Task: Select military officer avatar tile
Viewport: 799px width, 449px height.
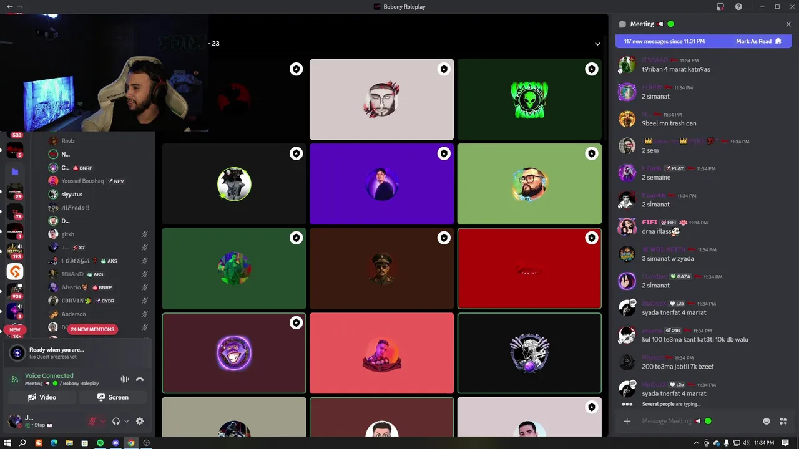Action: click(x=381, y=269)
